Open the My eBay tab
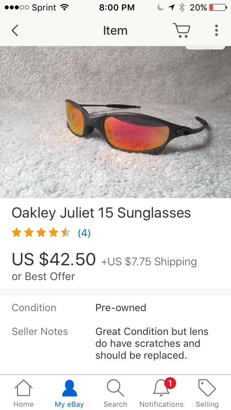 click(x=70, y=393)
